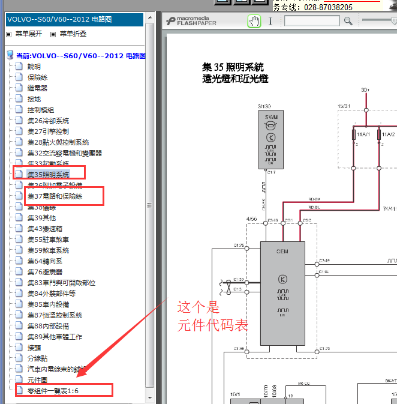Open 集84外裝部件等 in the tree
The image size is (397, 404).
point(52,294)
